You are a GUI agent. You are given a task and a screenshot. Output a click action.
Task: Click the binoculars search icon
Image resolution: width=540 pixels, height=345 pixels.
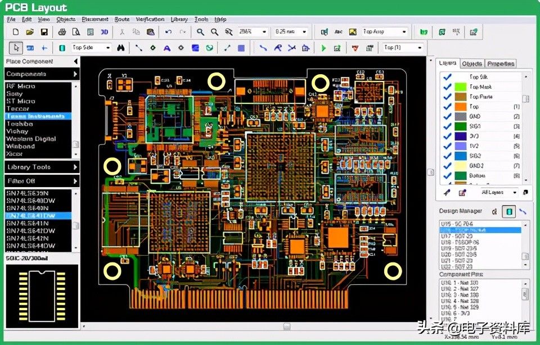point(120,48)
